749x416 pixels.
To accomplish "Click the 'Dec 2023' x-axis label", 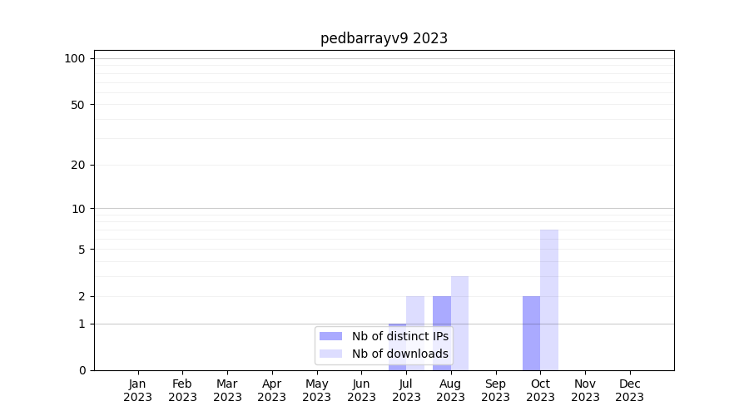I will (x=629, y=390).
